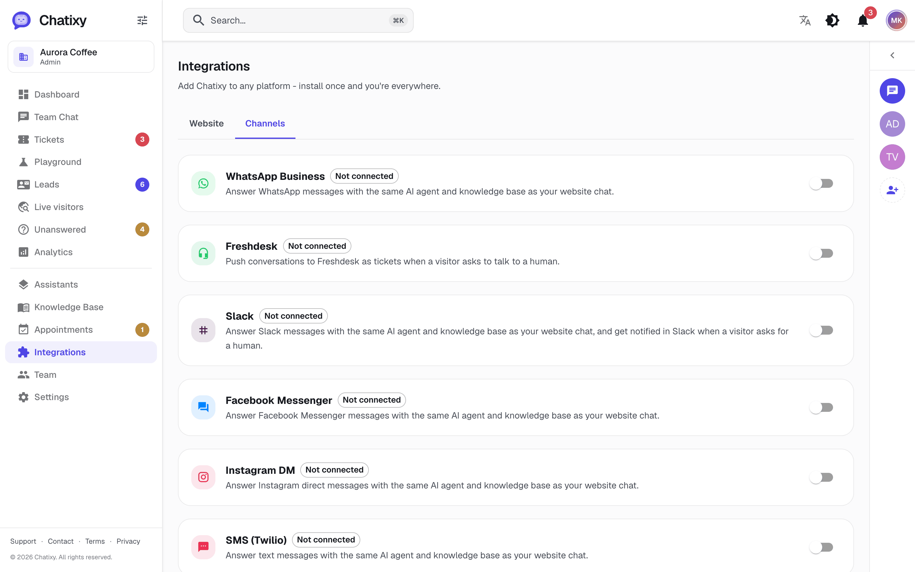
Task: Enable the WhatsApp Business toggle
Action: [x=821, y=183]
